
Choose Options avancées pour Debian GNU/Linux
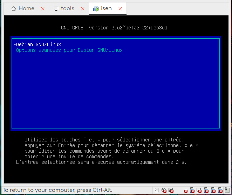(x=69, y=50)
